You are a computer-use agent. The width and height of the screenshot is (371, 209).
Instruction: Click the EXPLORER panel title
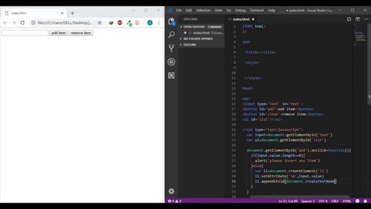(190, 19)
